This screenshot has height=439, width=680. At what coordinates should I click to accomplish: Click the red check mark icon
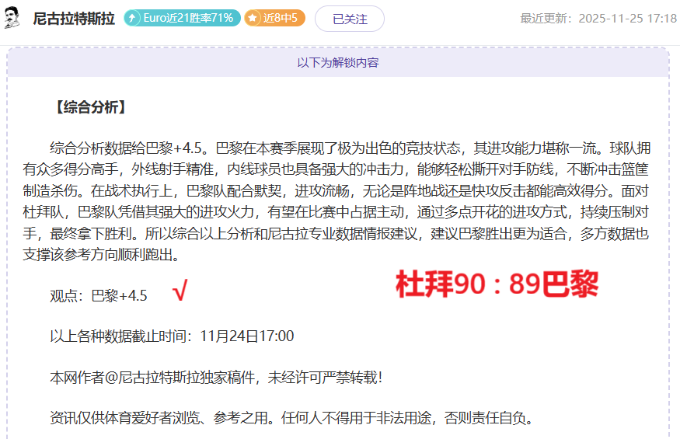coord(180,293)
